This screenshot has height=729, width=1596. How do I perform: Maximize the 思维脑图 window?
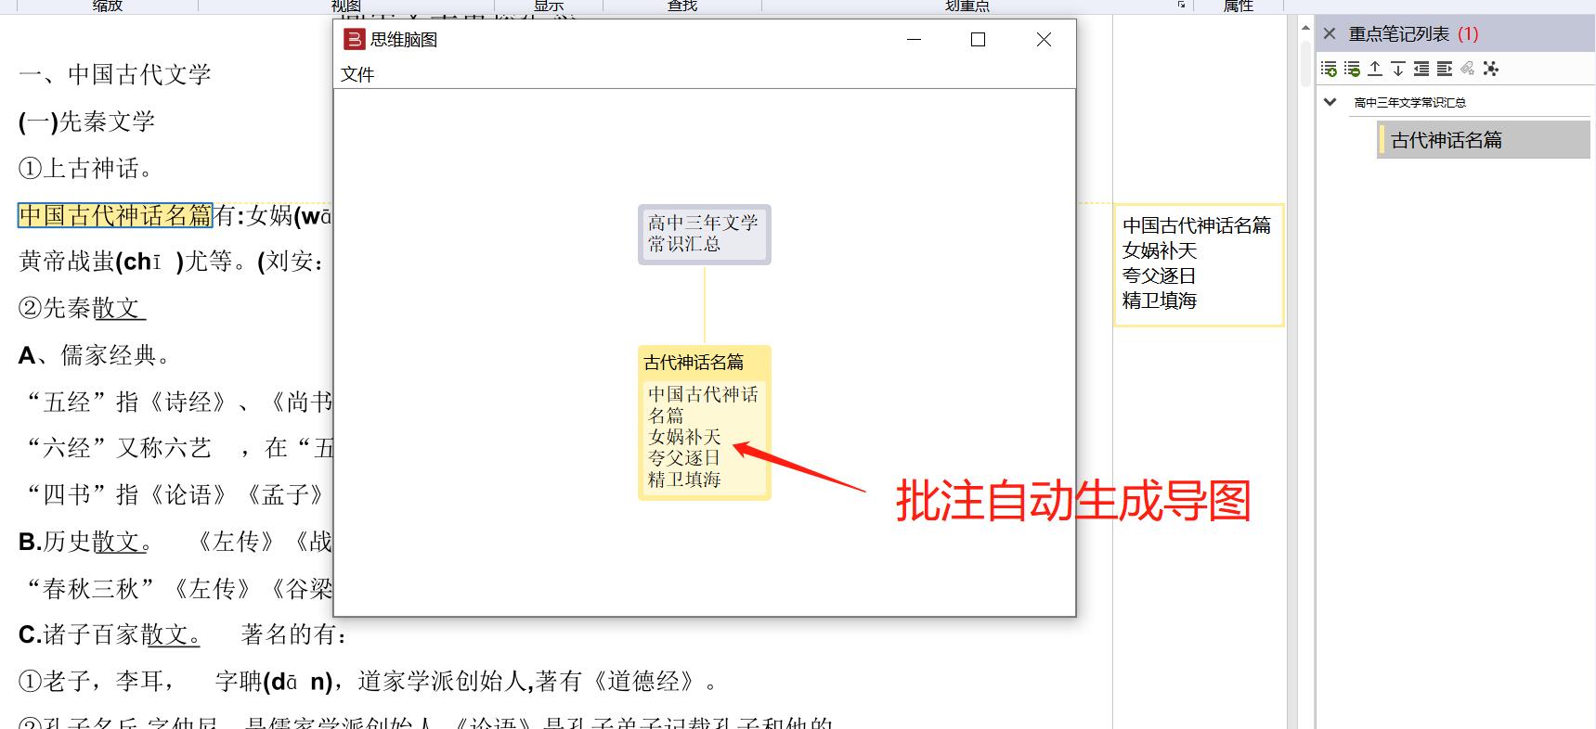978,39
